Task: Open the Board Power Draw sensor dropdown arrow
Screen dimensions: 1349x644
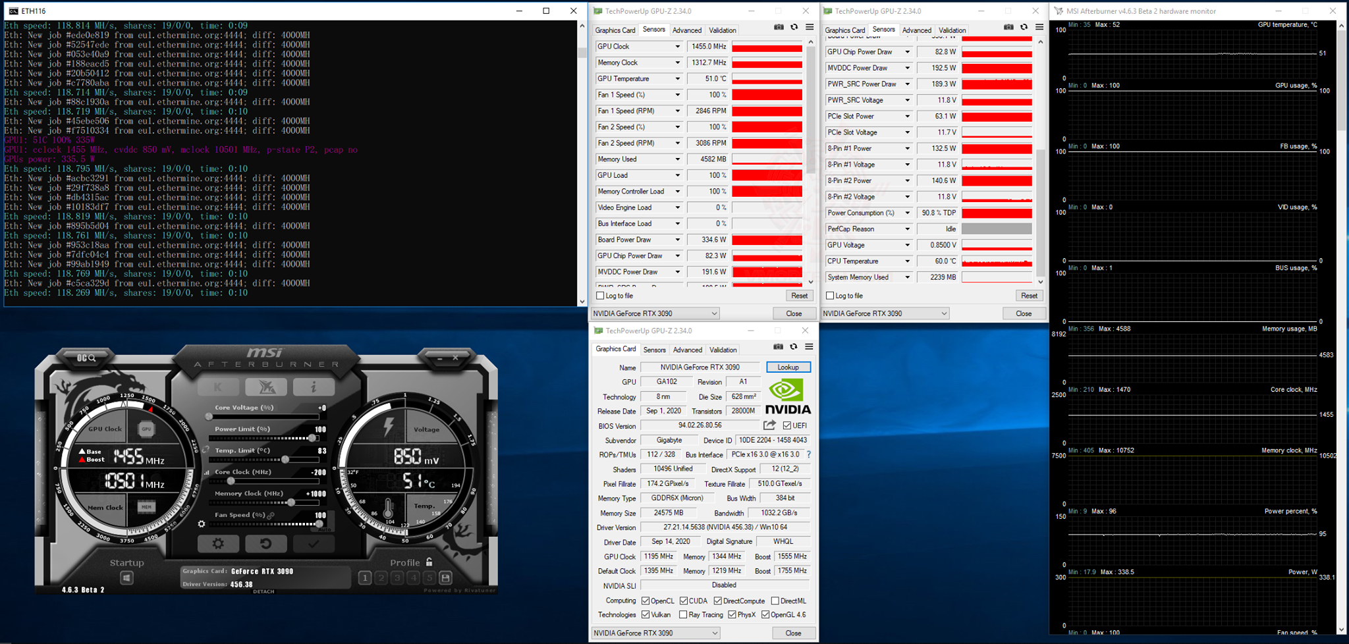Action: click(x=677, y=240)
